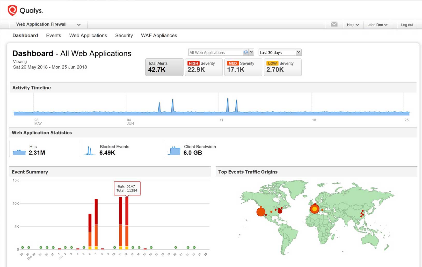Click the MED severity badge
Image resolution: width=422 pixels, height=267 pixels.
click(x=232, y=63)
